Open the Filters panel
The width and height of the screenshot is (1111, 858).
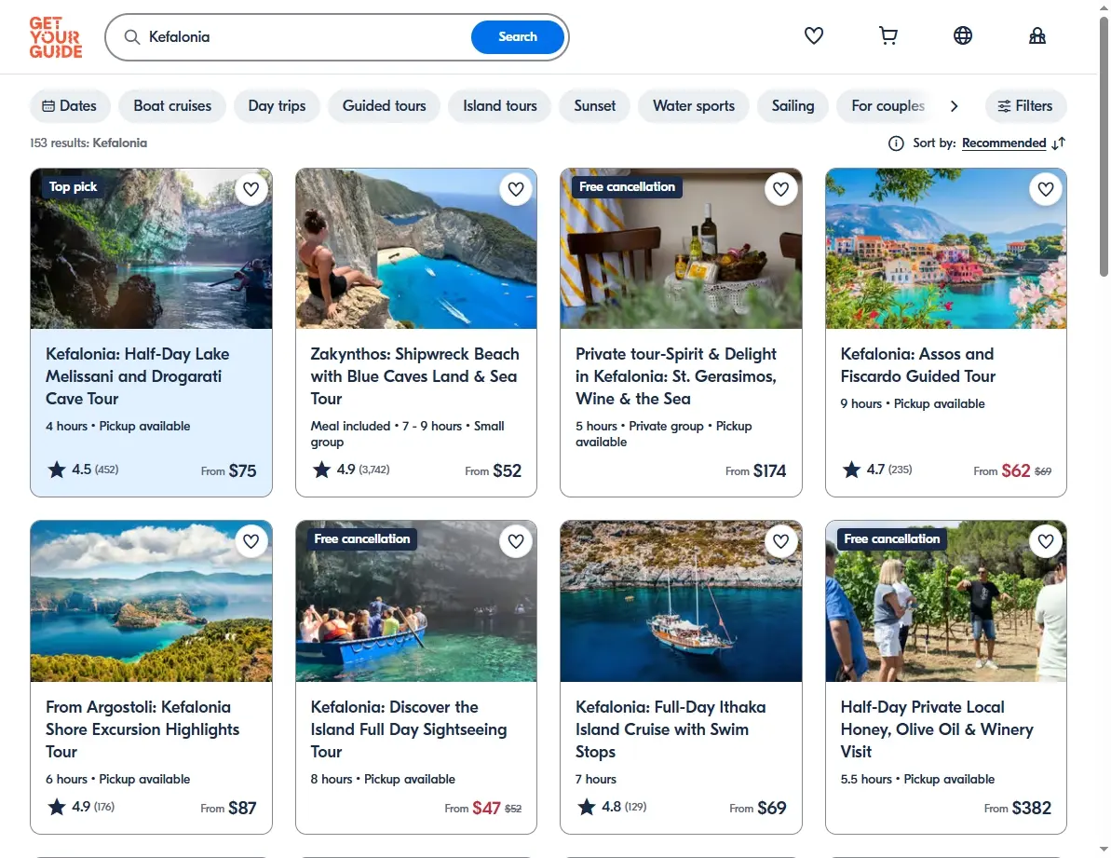tap(1025, 105)
